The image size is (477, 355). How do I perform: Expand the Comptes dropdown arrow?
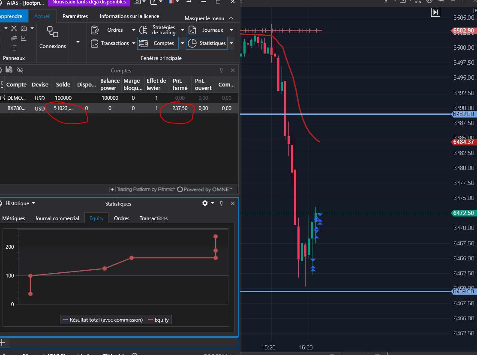coord(183,43)
